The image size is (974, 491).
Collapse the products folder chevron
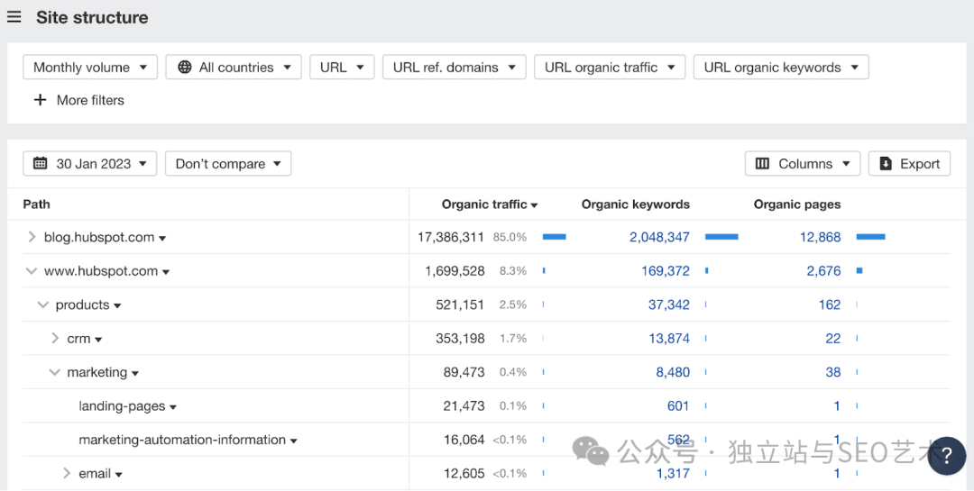pos(43,305)
